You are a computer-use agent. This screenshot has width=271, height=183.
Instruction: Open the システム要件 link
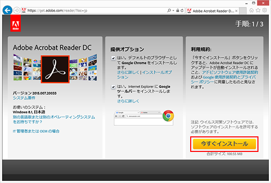[x=24, y=98]
